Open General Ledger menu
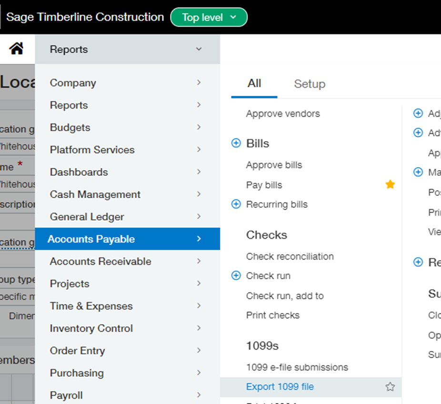Viewport: 441px width, 404px height. click(x=128, y=217)
